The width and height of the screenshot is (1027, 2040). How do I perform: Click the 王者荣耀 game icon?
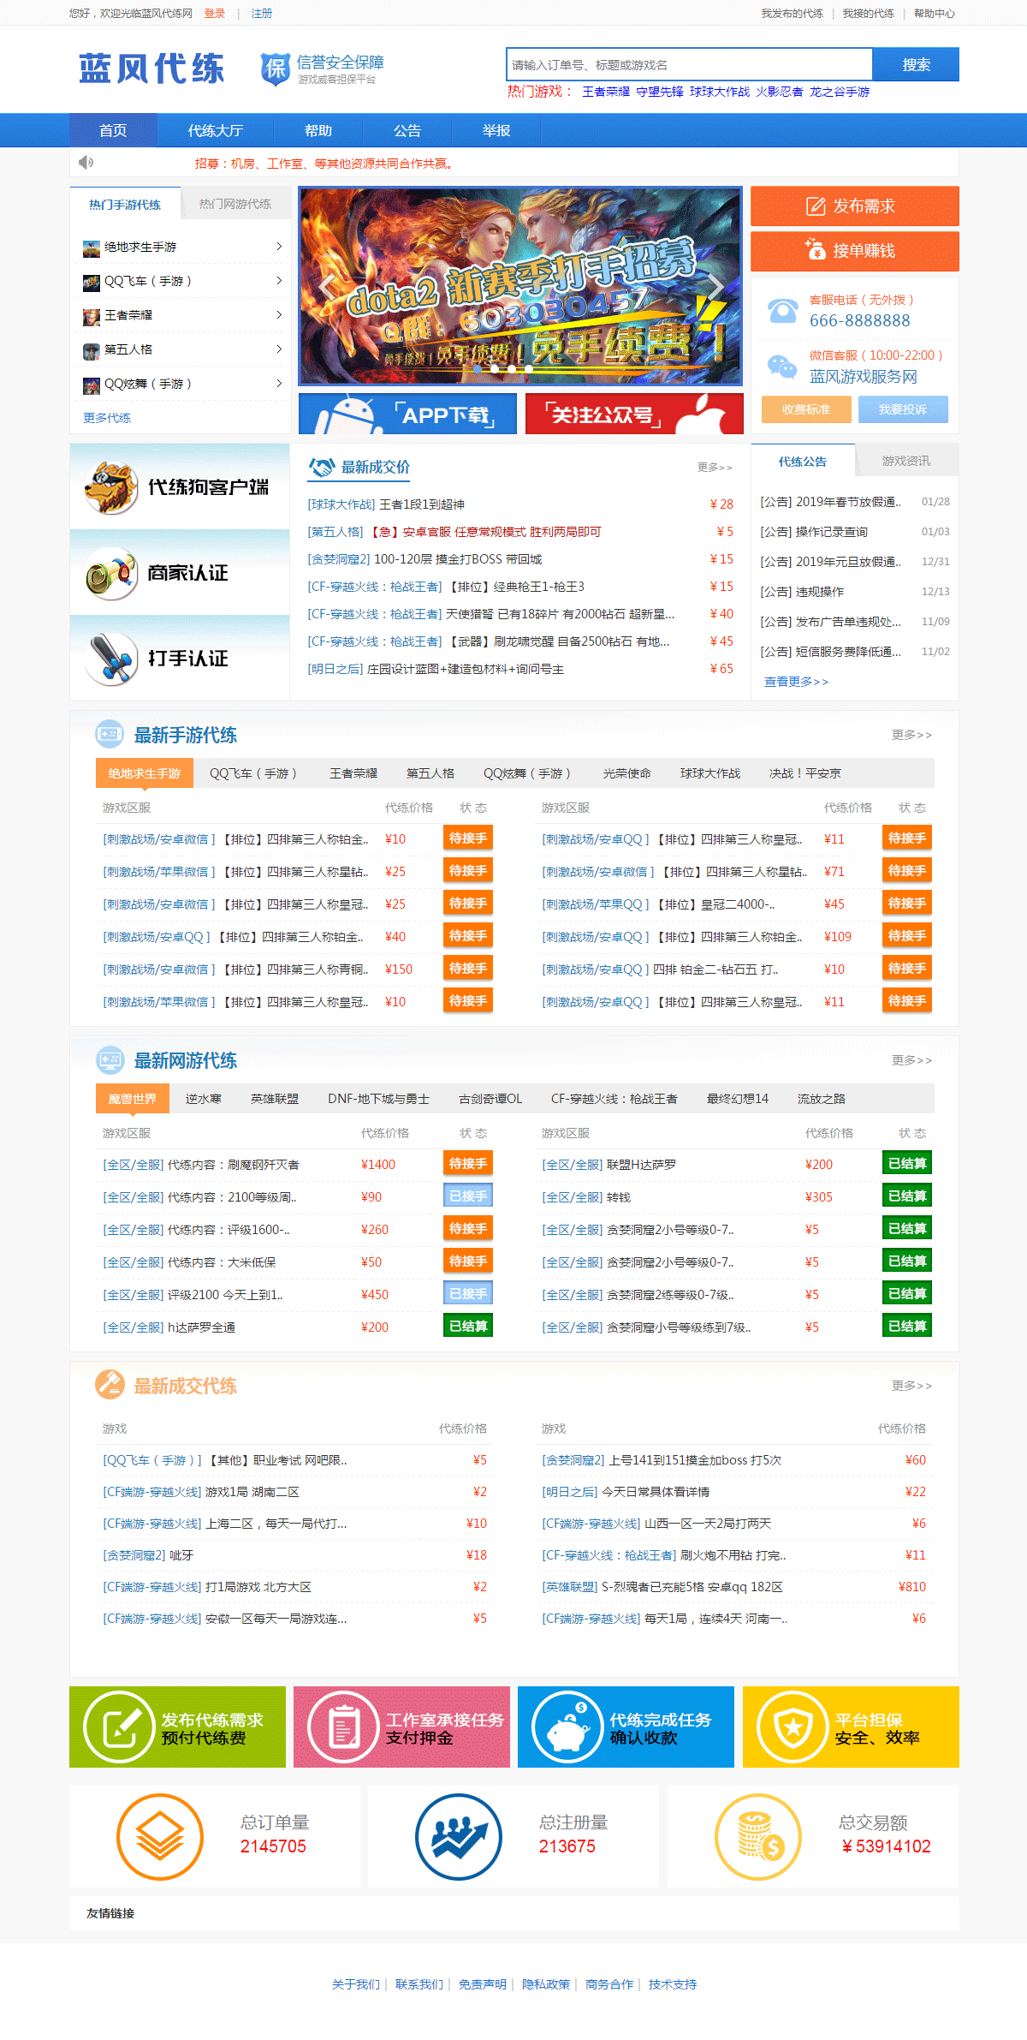92,317
